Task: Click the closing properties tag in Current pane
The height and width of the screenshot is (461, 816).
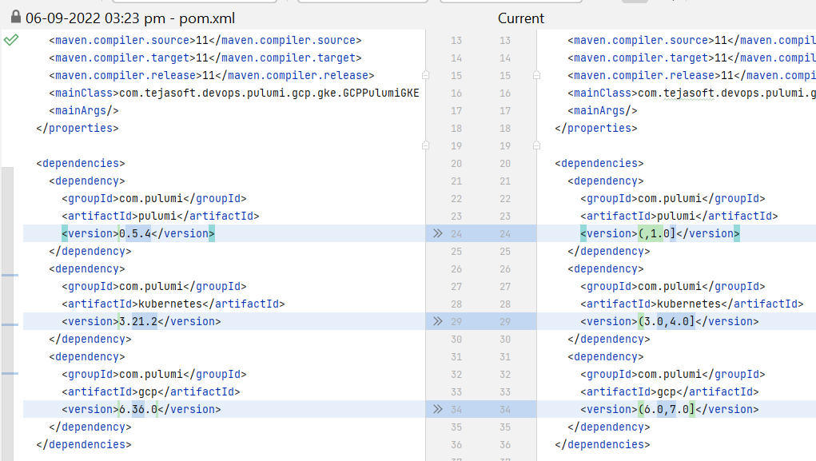Action: (596, 128)
